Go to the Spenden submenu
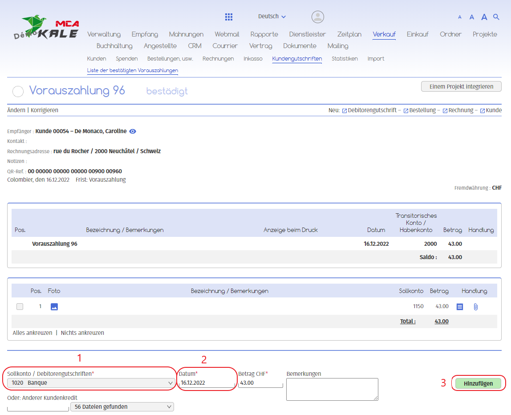511x415 pixels. point(126,59)
